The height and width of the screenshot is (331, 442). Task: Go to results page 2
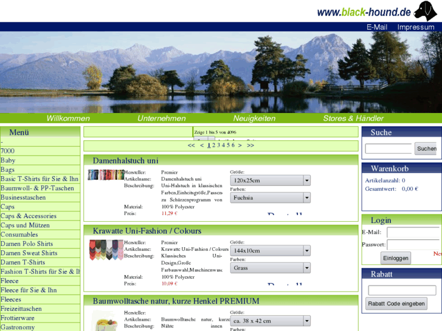[213, 145]
